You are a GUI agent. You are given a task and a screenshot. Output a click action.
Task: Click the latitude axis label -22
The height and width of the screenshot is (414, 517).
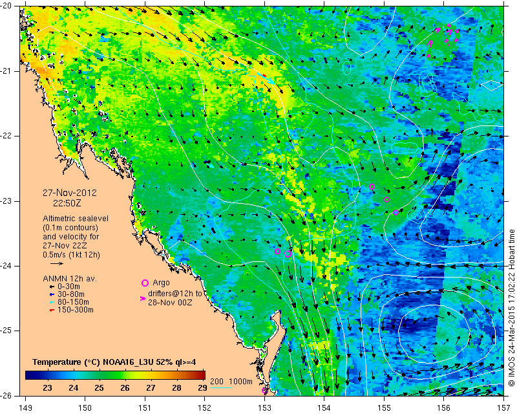pyautogui.click(x=7, y=136)
